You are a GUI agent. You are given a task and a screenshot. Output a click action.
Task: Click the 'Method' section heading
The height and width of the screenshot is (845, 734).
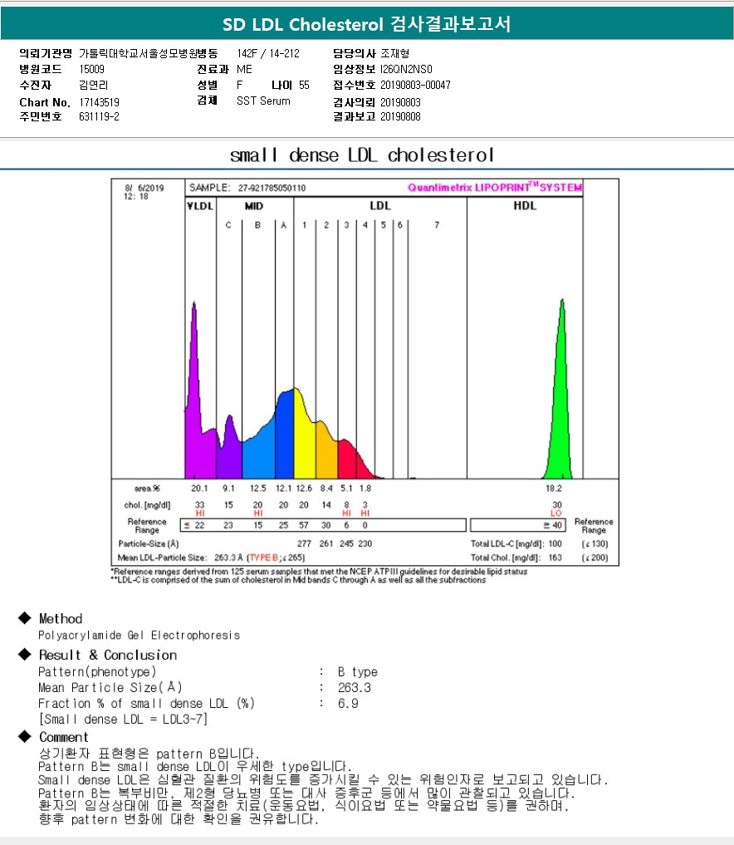61,619
